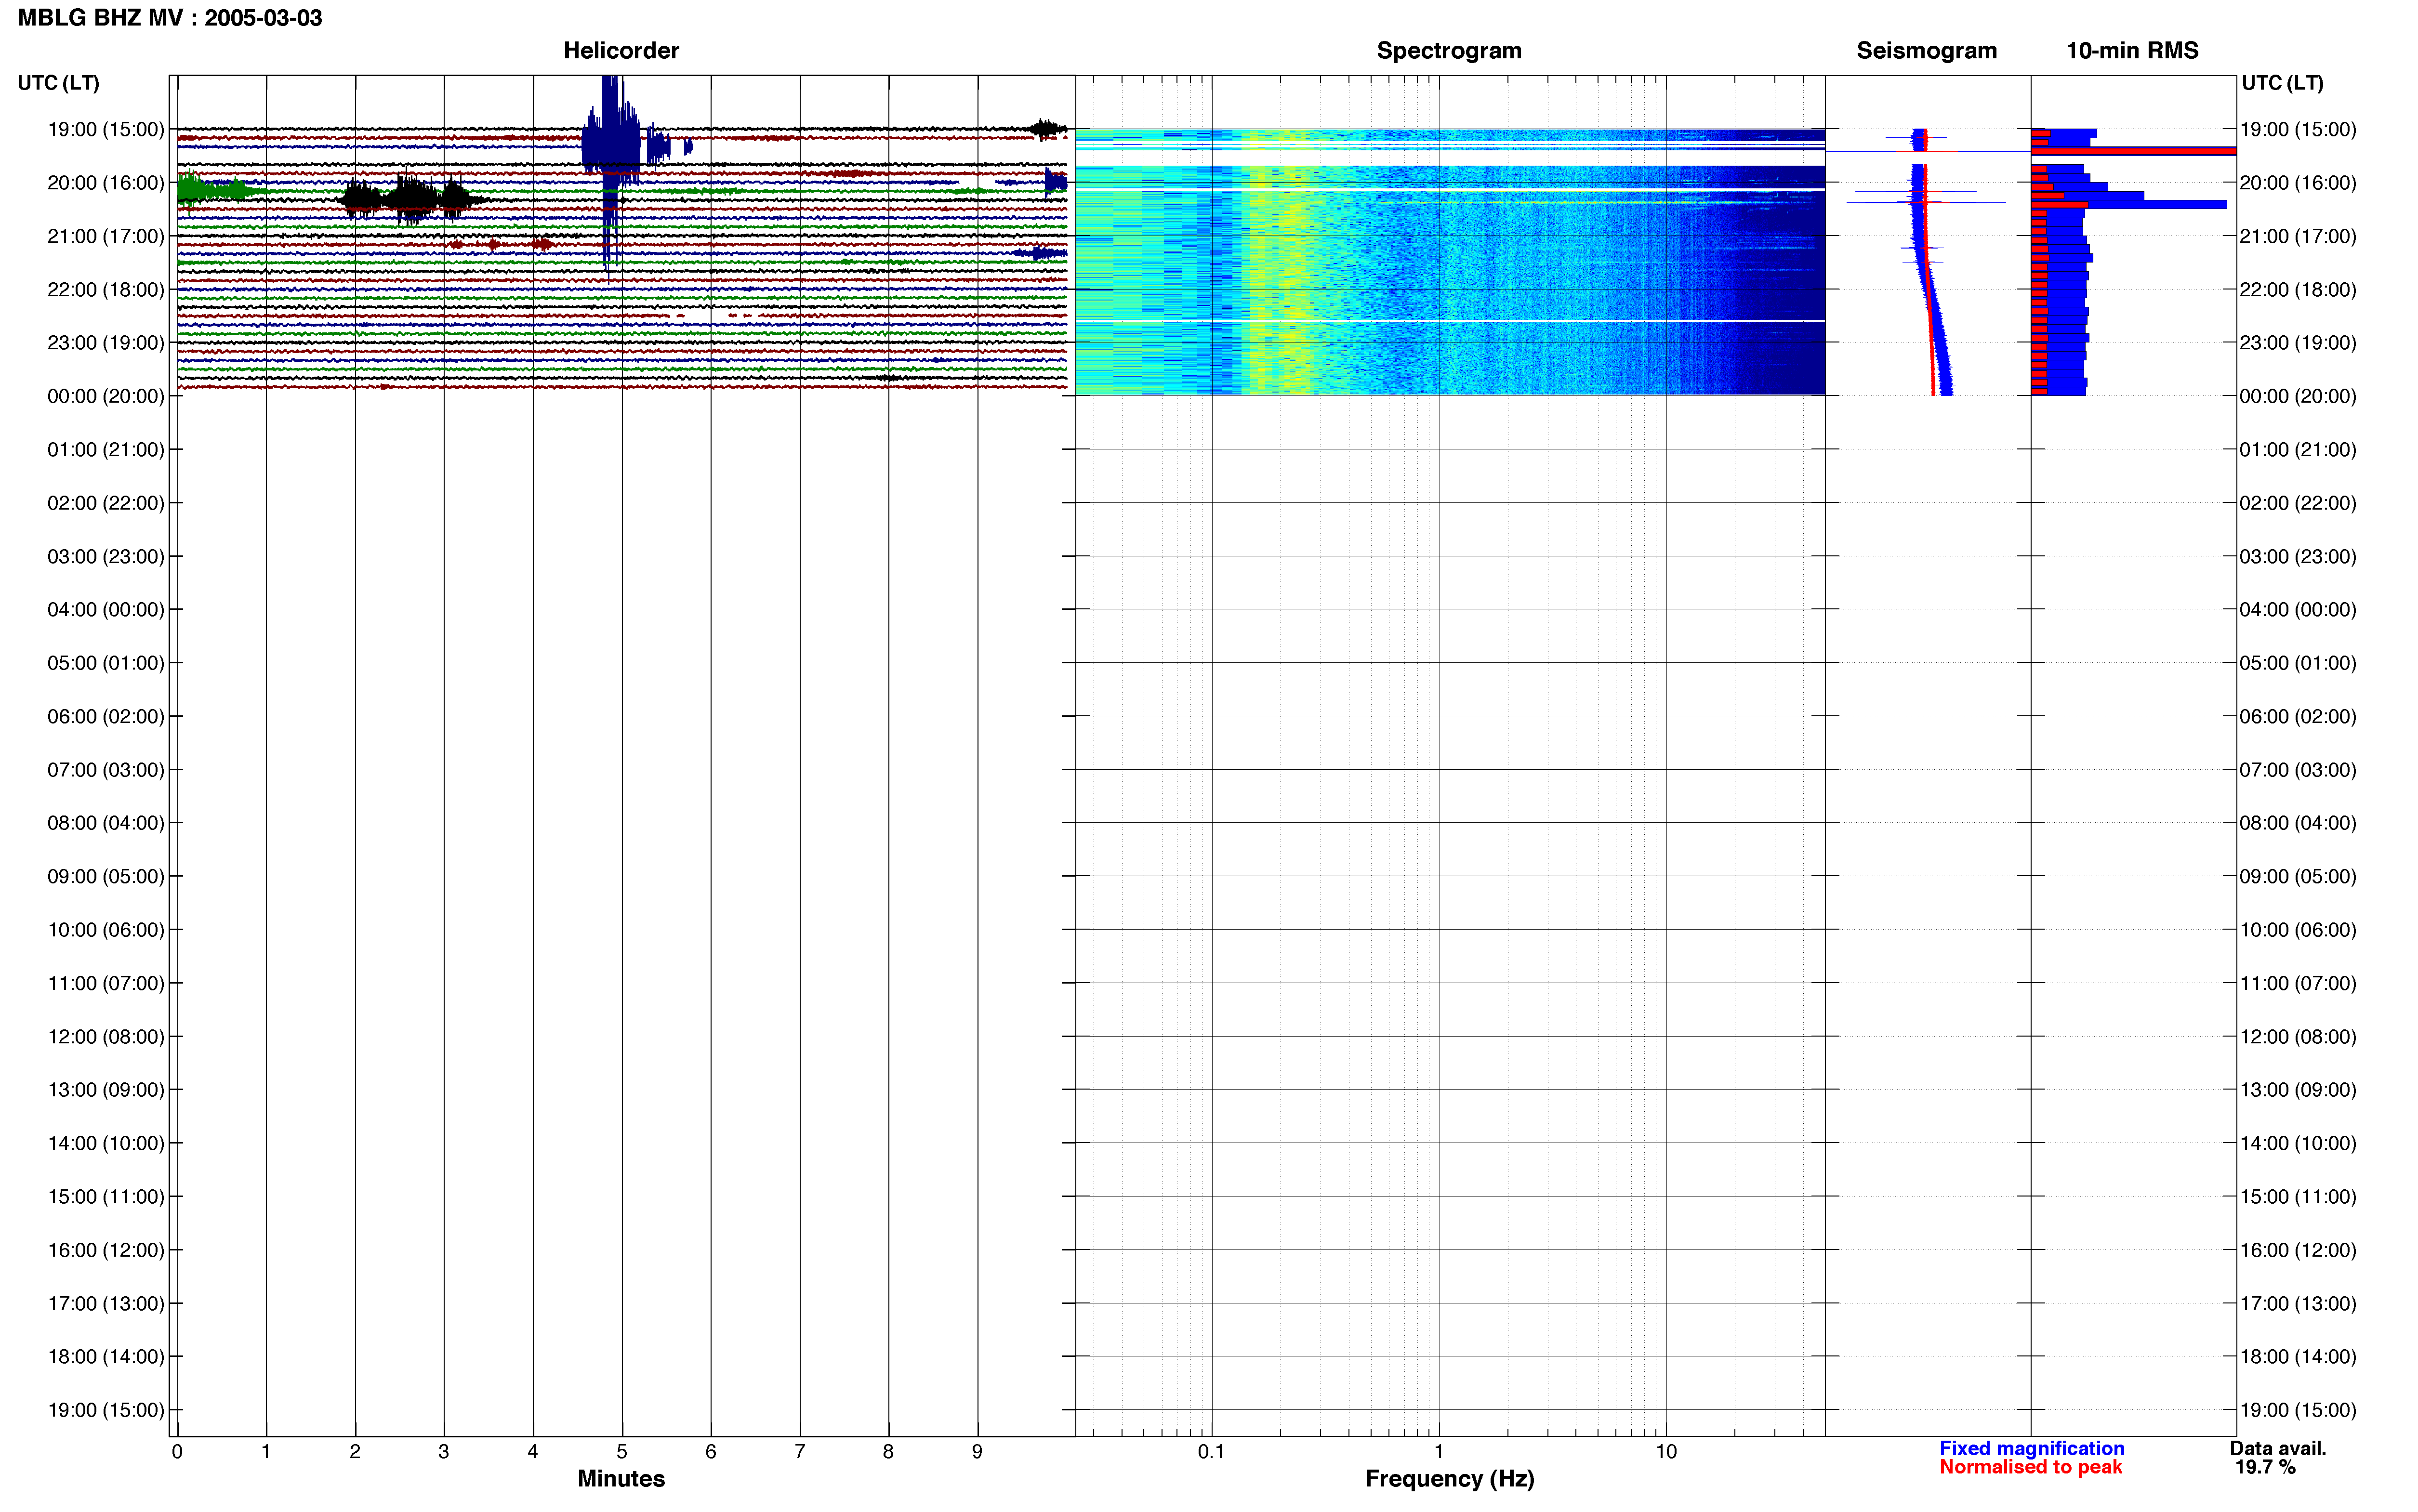Click right axis label 10:00 (06:00)
Viewport: 2418px width, 1512px height.
tap(2298, 929)
